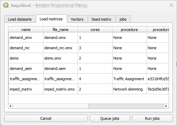
Task: Select the demand_omx name cell
Action: click(26, 38)
